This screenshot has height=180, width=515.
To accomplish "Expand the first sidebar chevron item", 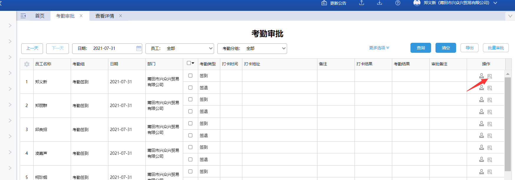I will coord(10,26).
